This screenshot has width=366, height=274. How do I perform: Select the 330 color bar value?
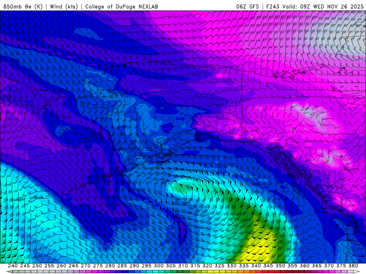[231, 266]
